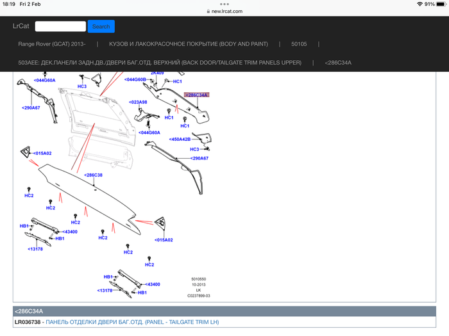
Task: Select HC3 label beside the <450A42B bracket
Action: tap(194, 149)
